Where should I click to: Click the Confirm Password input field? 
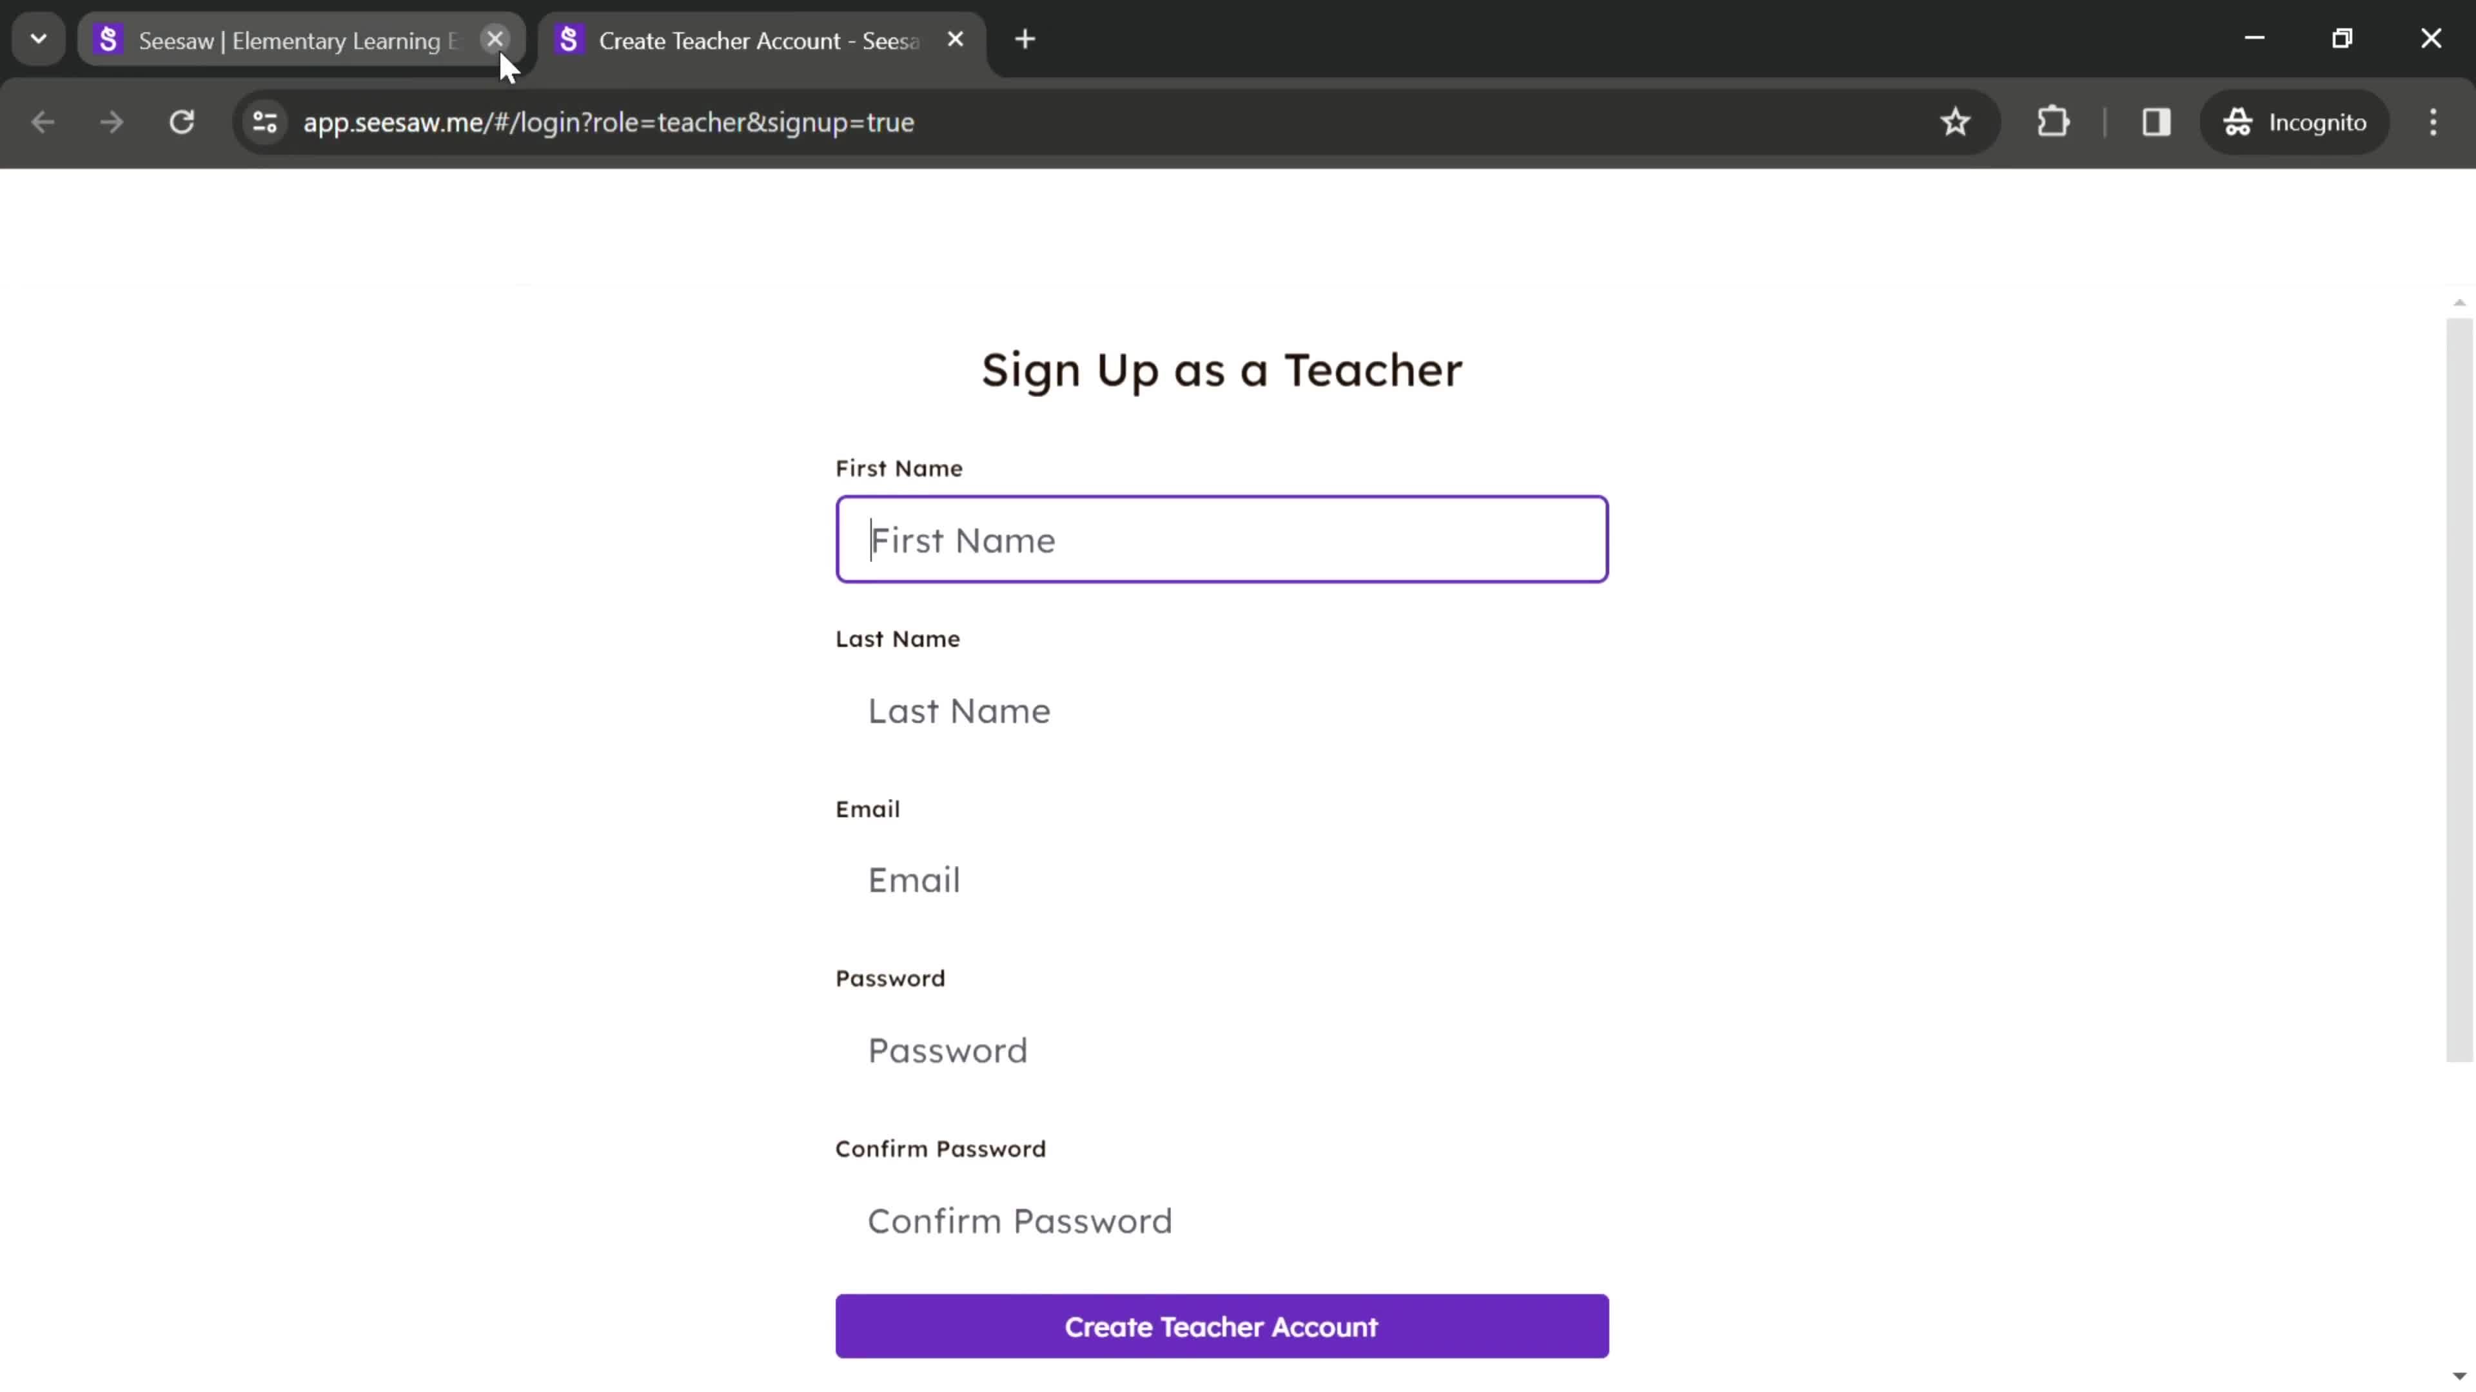tap(1221, 1219)
